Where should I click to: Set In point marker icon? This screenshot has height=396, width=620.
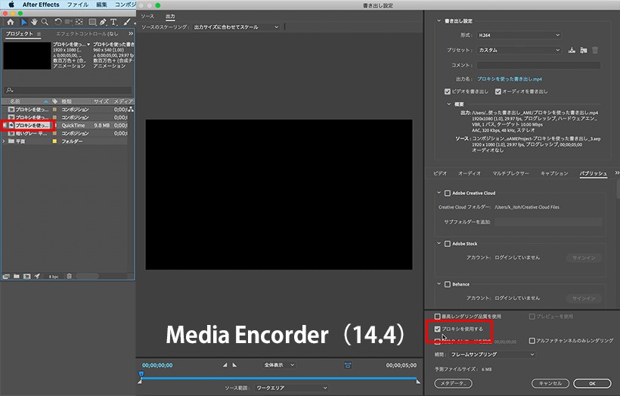point(225,365)
